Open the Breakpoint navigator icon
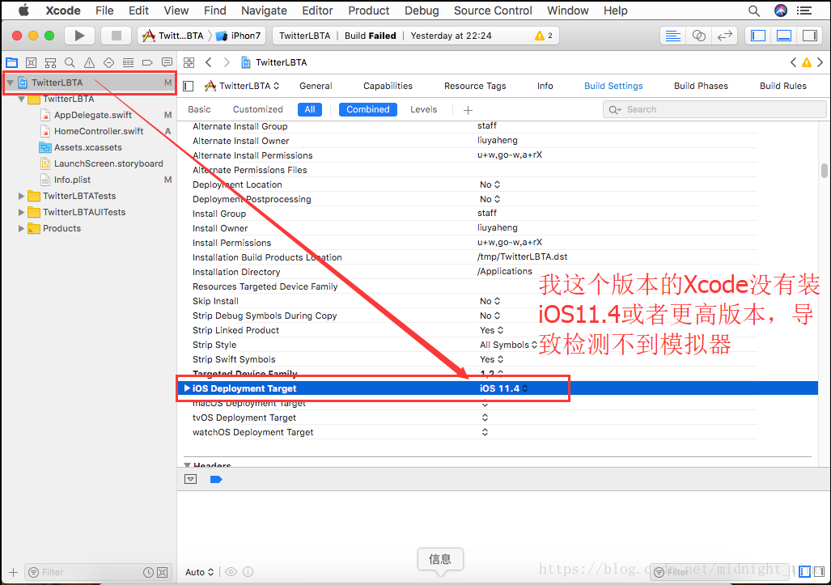The image size is (831, 585). click(147, 62)
